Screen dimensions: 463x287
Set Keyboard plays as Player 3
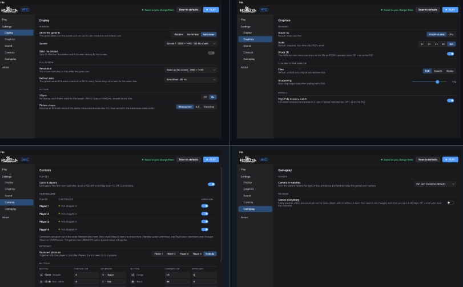pyautogui.click(x=184, y=254)
